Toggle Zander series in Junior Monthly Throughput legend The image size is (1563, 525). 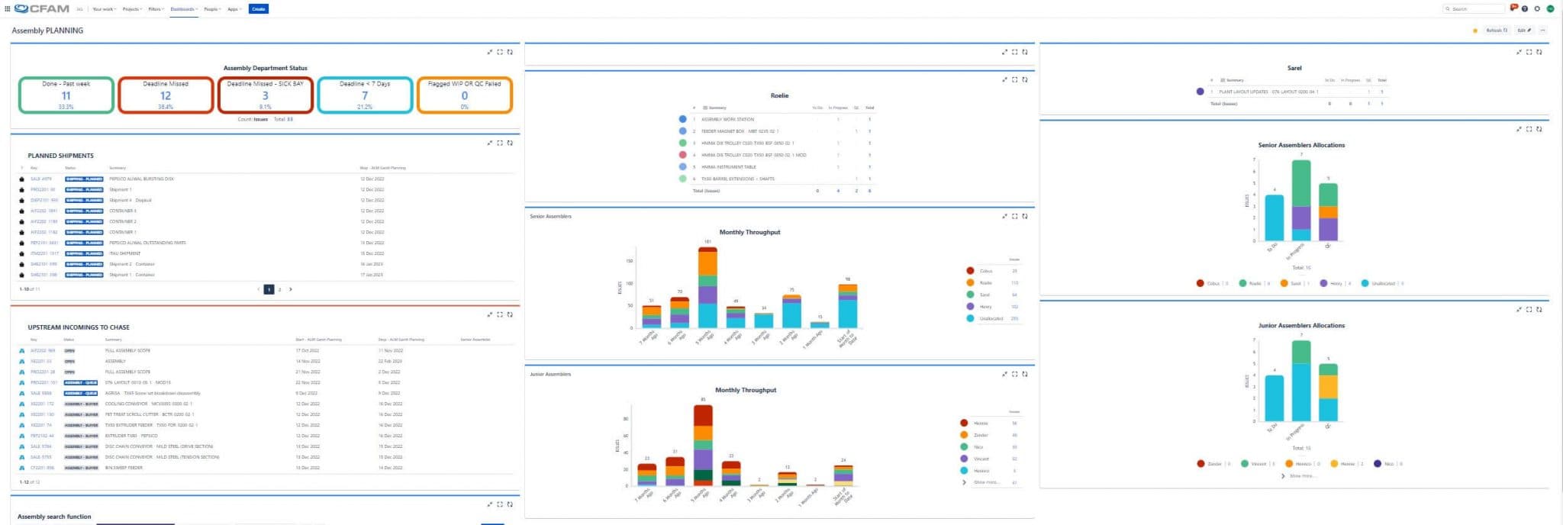[981, 435]
